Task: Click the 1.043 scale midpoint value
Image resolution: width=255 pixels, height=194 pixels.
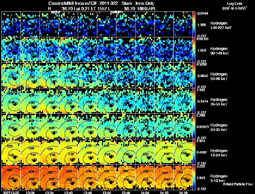Action: coord(201,178)
